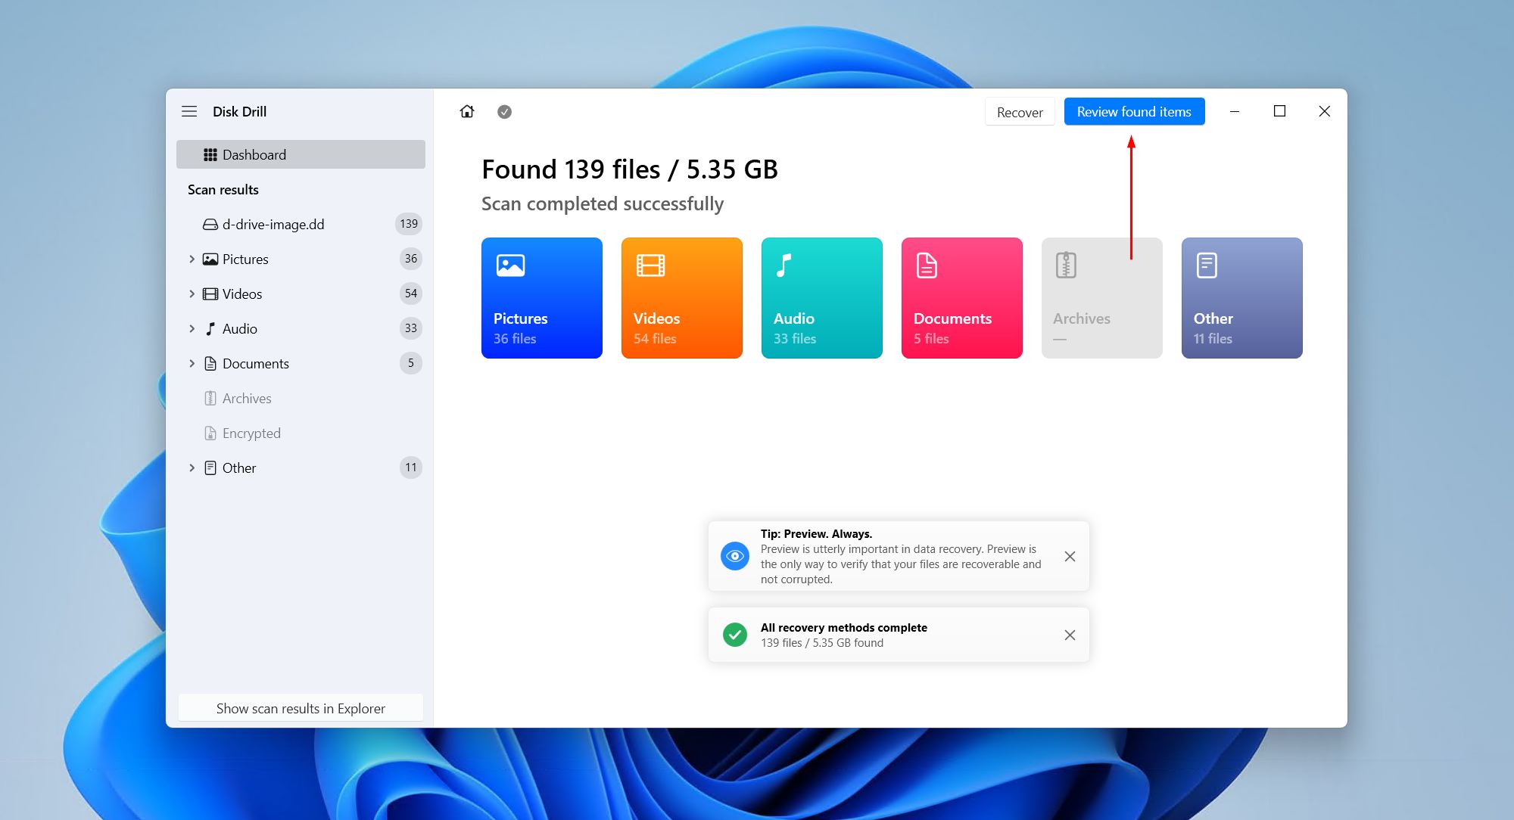Click Review found items button
This screenshot has width=1514, height=820.
coord(1134,112)
